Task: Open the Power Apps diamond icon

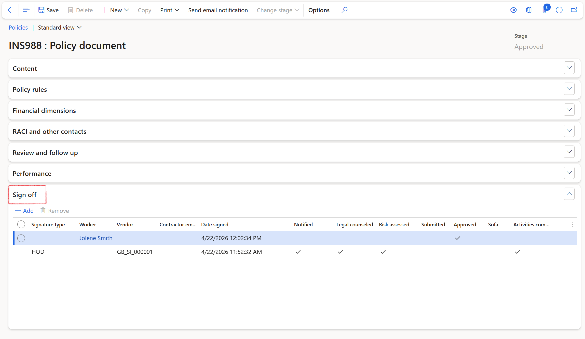Action: tap(513, 10)
